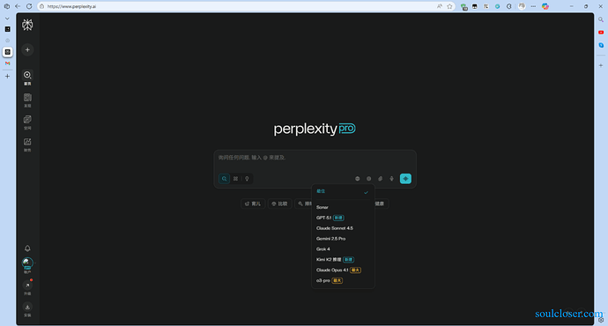Image resolution: width=608 pixels, height=326 pixels.
Task: Select the checked Best option in the model menu
Action: (x=343, y=191)
